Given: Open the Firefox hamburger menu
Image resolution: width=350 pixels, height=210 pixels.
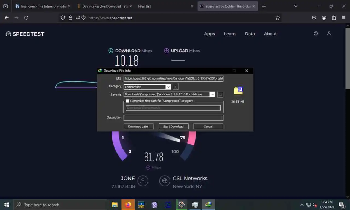Looking at the screenshot, I should [344, 18].
